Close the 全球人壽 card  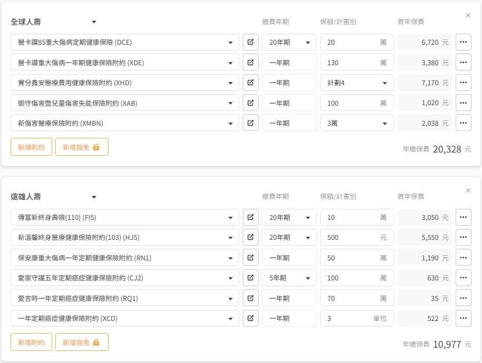tap(468, 15)
